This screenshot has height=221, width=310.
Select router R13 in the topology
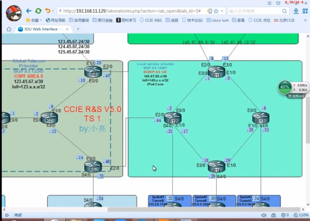pyautogui.click(x=261, y=118)
